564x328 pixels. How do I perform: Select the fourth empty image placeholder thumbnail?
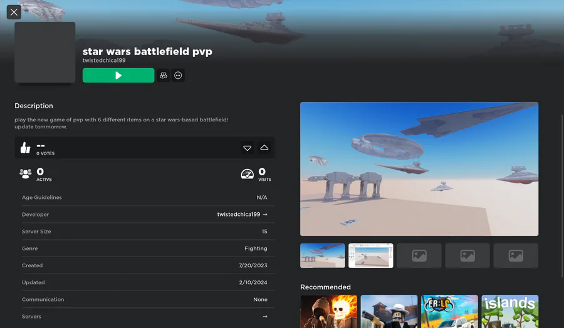point(467,255)
